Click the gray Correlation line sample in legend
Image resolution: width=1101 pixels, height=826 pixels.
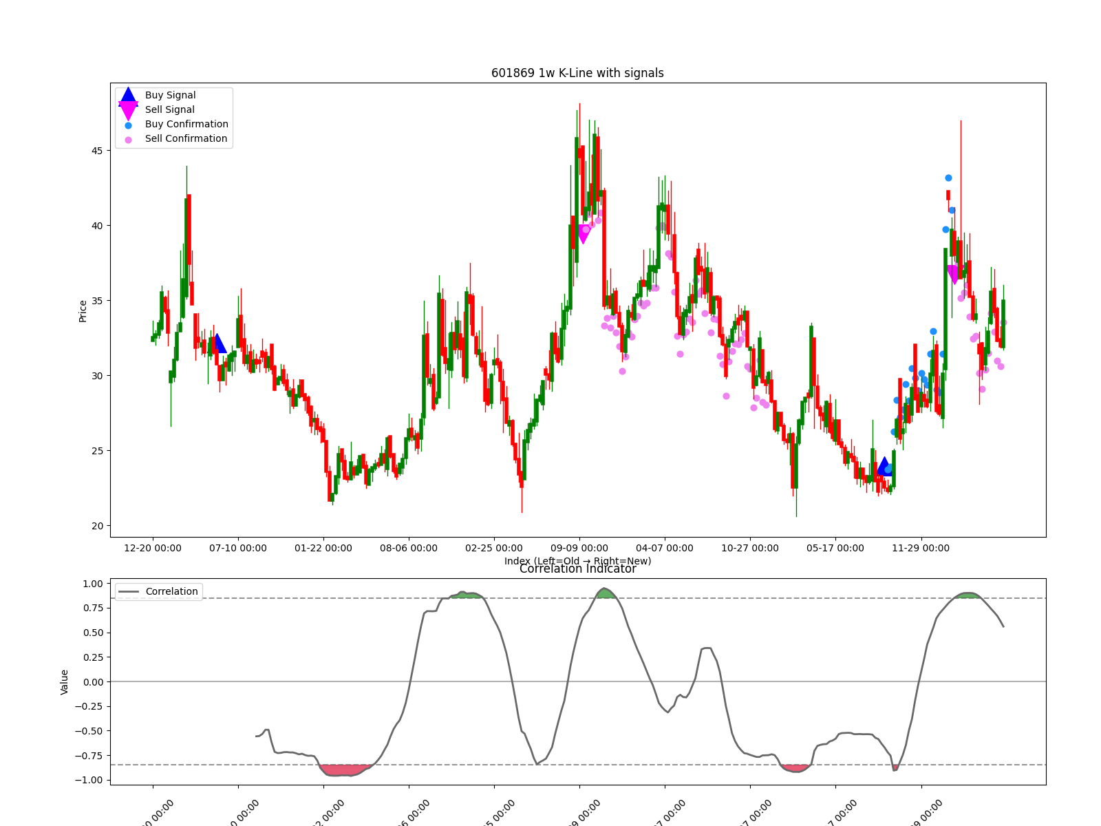(129, 591)
